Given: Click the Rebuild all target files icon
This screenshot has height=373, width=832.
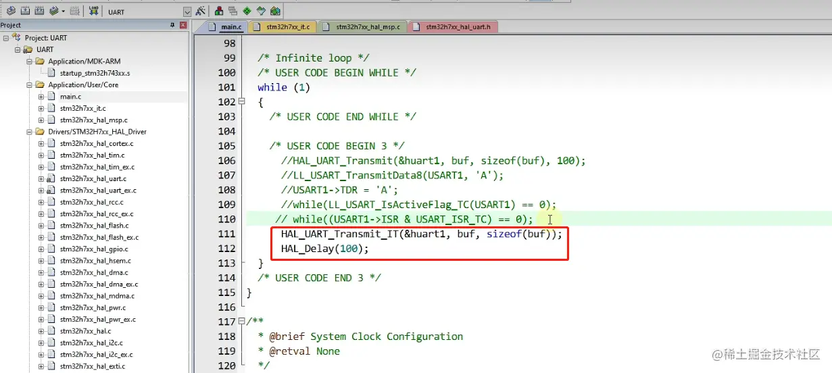Looking at the screenshot, I should click(39, 11).
